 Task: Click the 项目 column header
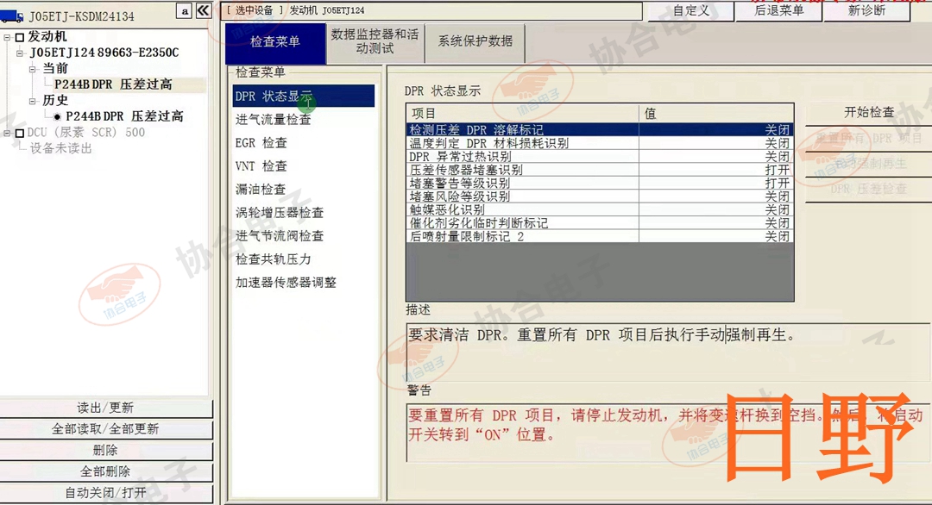[523, 114]
